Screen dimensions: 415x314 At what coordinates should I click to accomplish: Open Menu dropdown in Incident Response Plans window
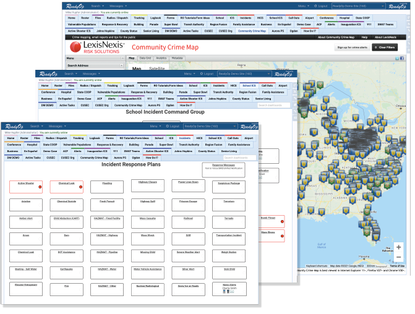[x=155, y=126]
